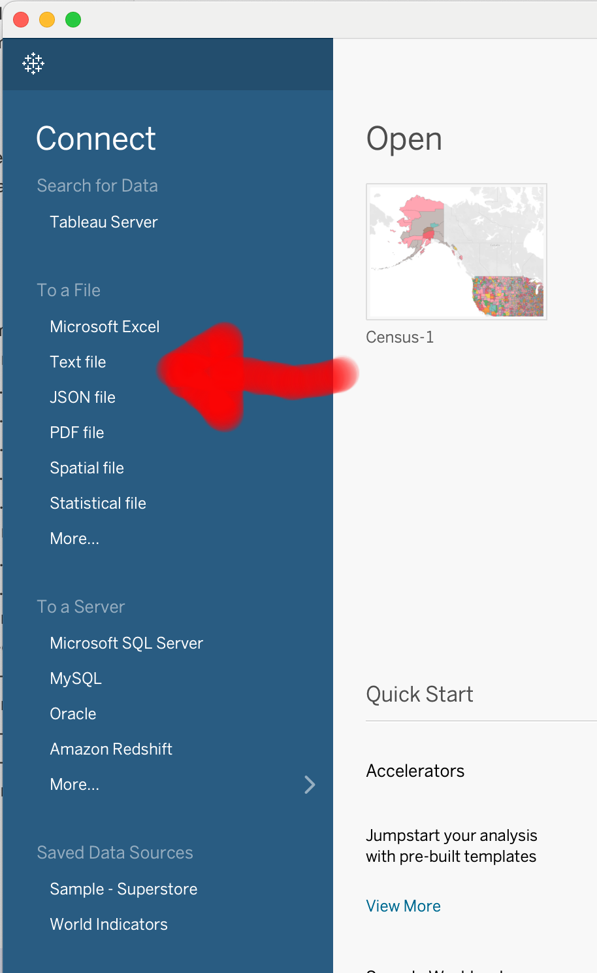Click the Census-1 workbook name

(x=400, y=337)
